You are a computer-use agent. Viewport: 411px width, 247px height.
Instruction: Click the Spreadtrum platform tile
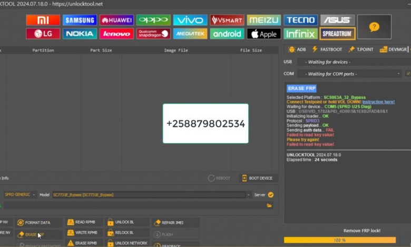click(337, 34)
